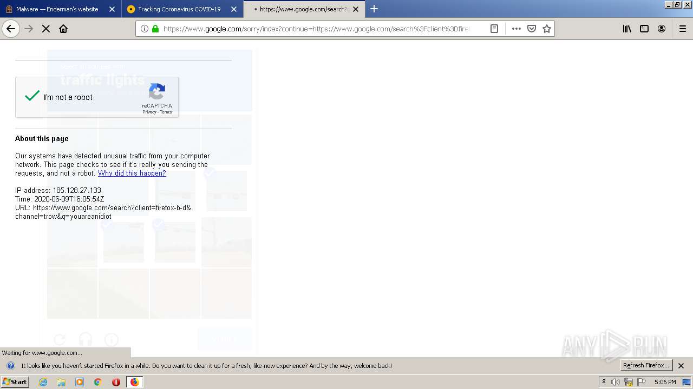The image size is (693, 389).
Task: Follow the Why did this happen? link
Action: pos(132,173)
